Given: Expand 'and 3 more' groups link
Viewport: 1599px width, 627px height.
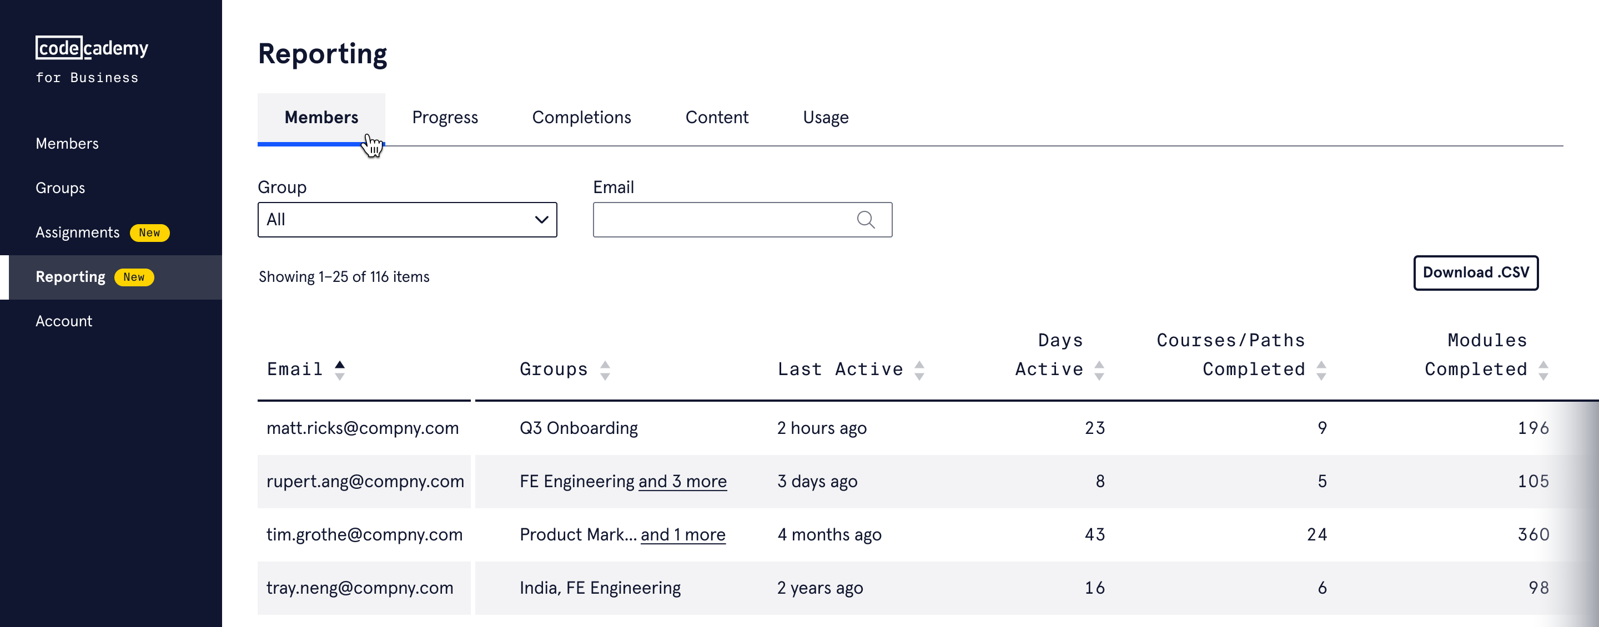Looking at the screenshot, I should tap(682, 482).
